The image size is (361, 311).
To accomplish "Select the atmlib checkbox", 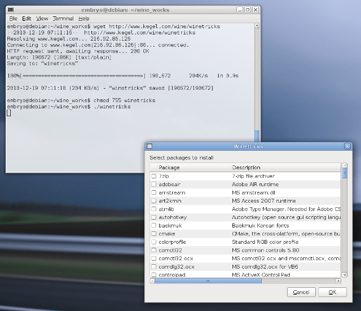I will point(154,209).
